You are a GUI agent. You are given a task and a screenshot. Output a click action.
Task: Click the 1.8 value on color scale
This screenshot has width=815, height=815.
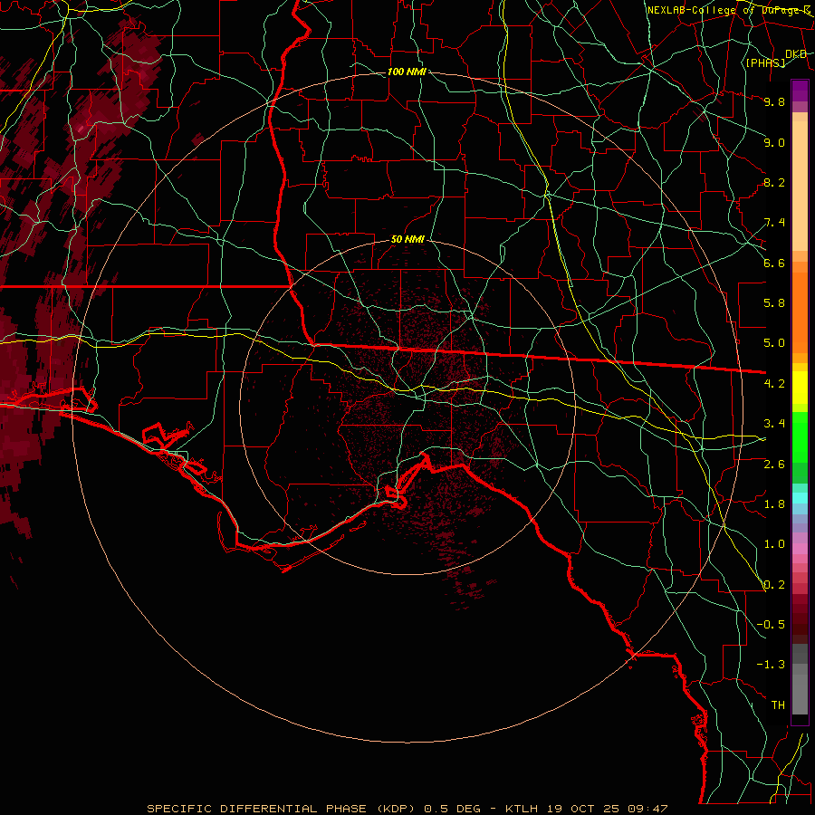coord(774,504)
